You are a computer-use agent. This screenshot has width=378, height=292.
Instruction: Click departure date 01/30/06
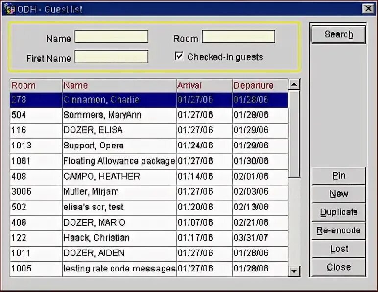[x=260, y=161]
